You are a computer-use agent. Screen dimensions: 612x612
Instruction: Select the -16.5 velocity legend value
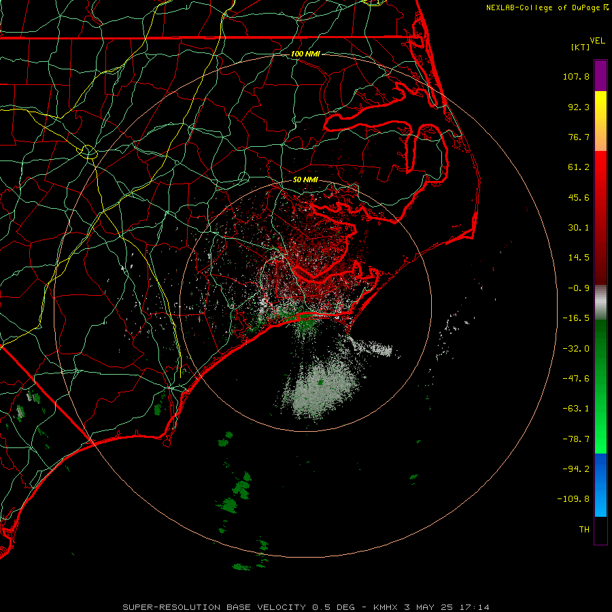coord(576,318)
